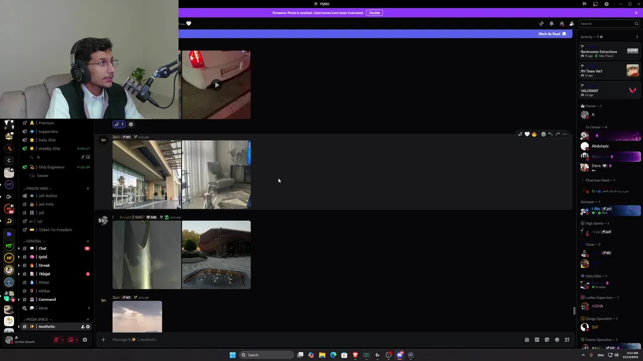
Task: Open Microsoft Edge from taskbar
Action: click(x=333, y=355)
